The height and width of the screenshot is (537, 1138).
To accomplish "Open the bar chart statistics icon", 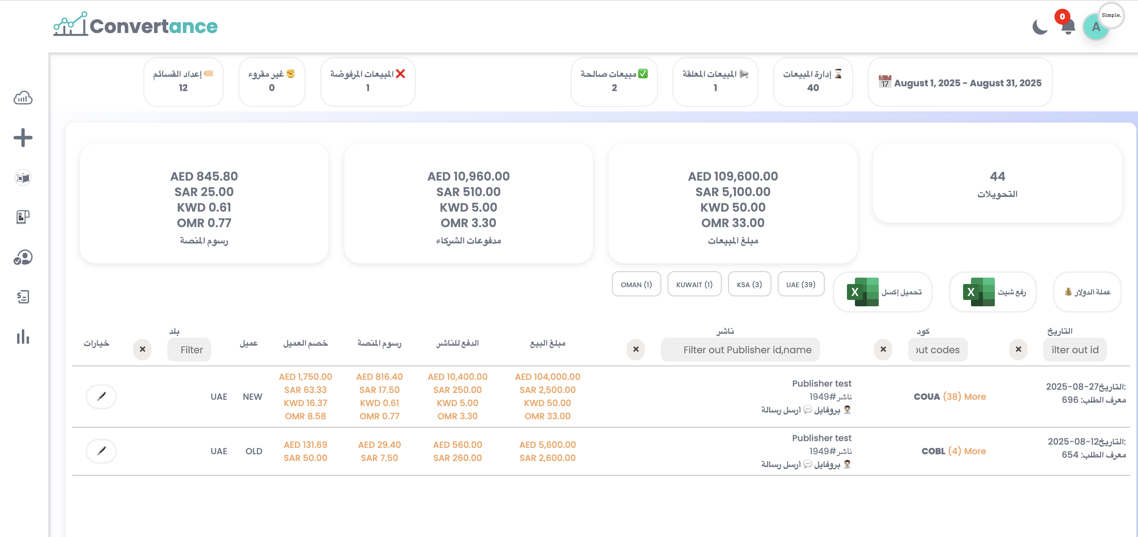I will pos(23,337).
